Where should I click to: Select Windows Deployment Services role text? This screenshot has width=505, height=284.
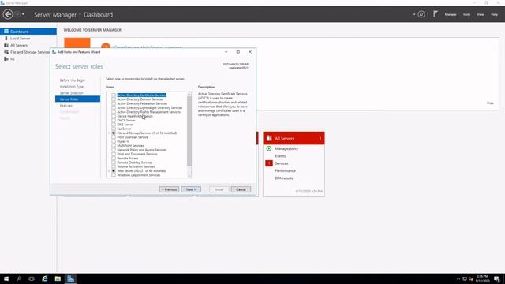point(139,175)
